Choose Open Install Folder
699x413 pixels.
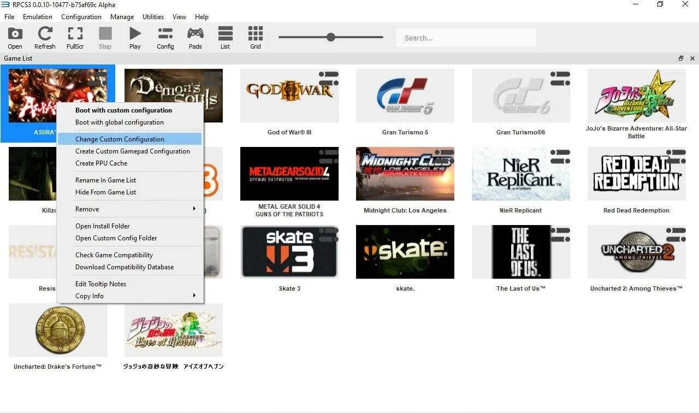pyautogui.click(x=130, y=226)
